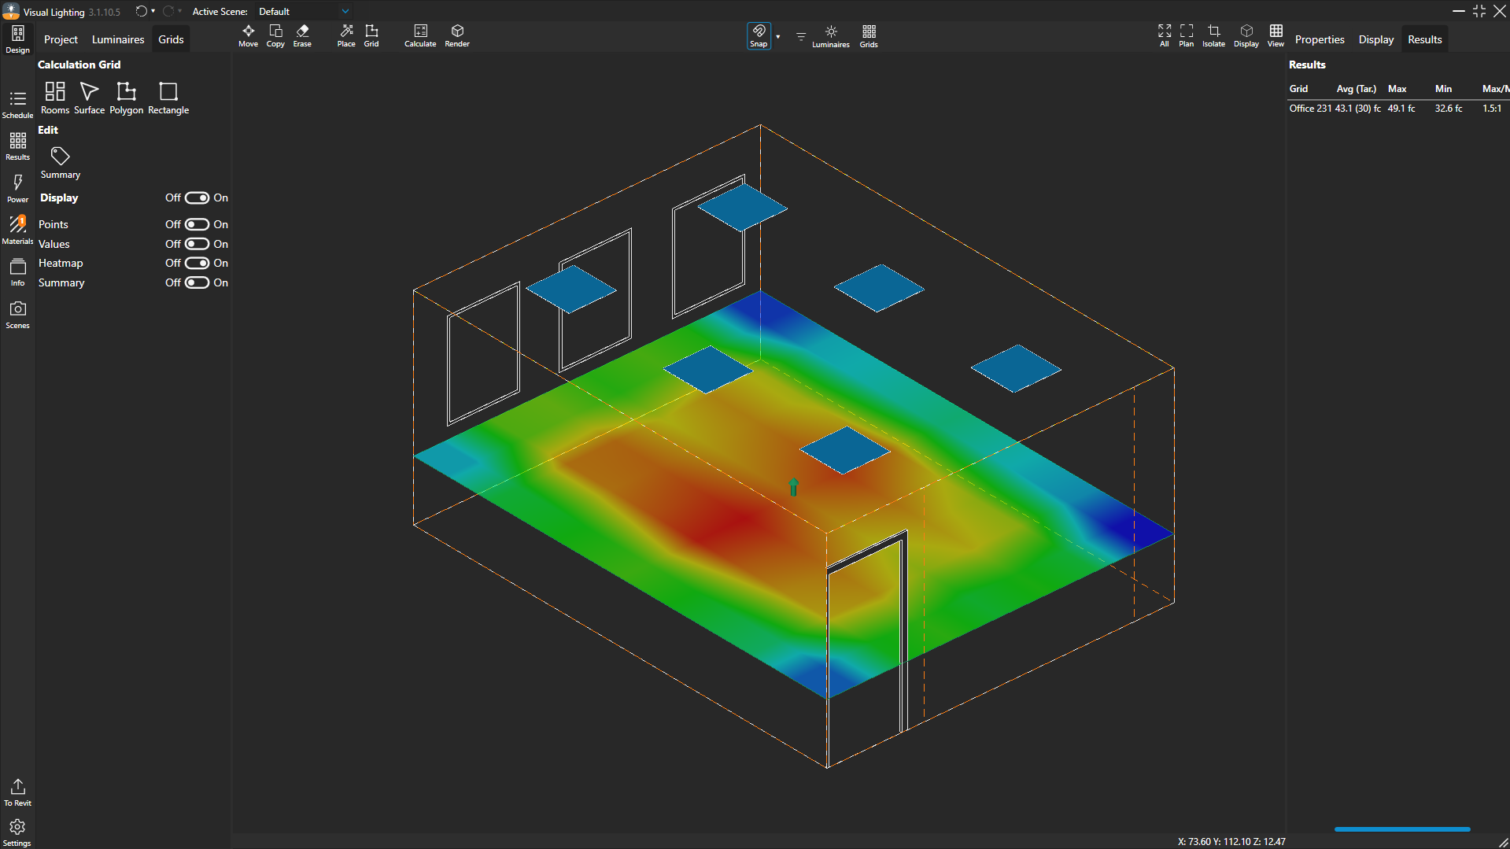Open the undo history dropdown arrow
1510x849 pixels.
[153, 12]
